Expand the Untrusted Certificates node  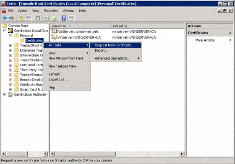click(10, 65)
